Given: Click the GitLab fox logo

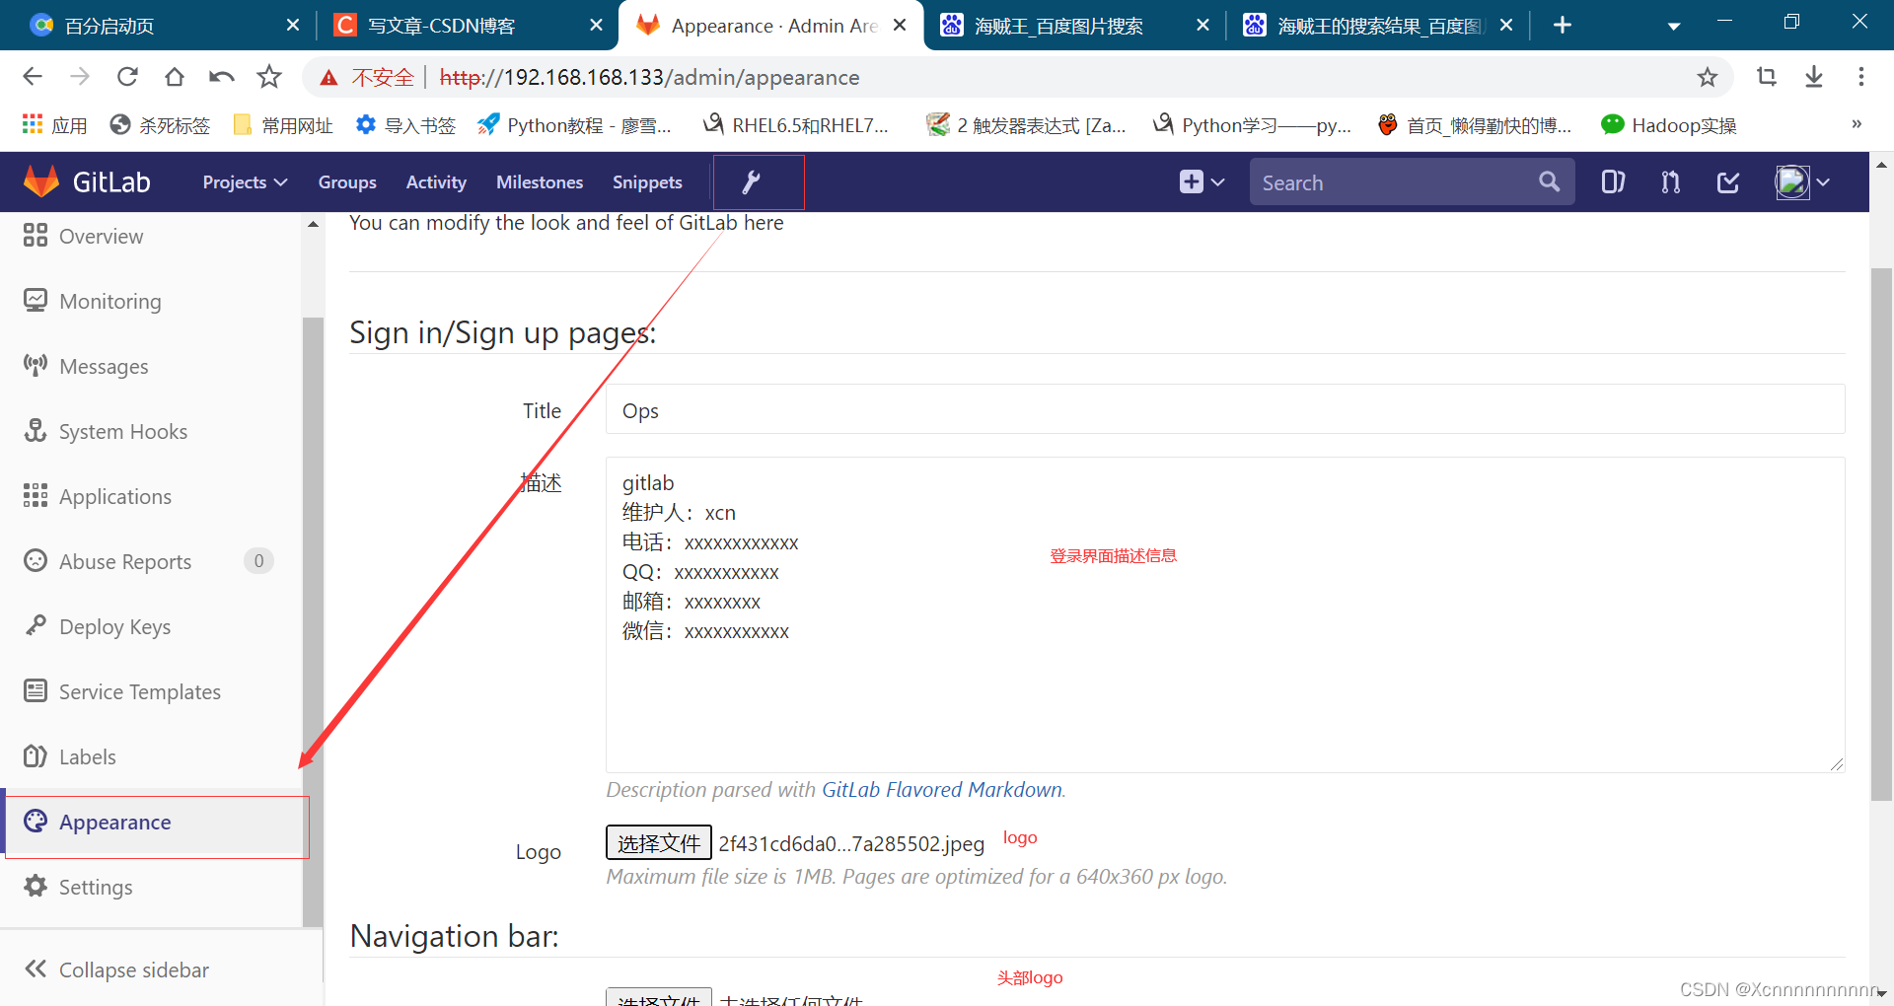Looking at the screenshot, I should tap(41, 181).
